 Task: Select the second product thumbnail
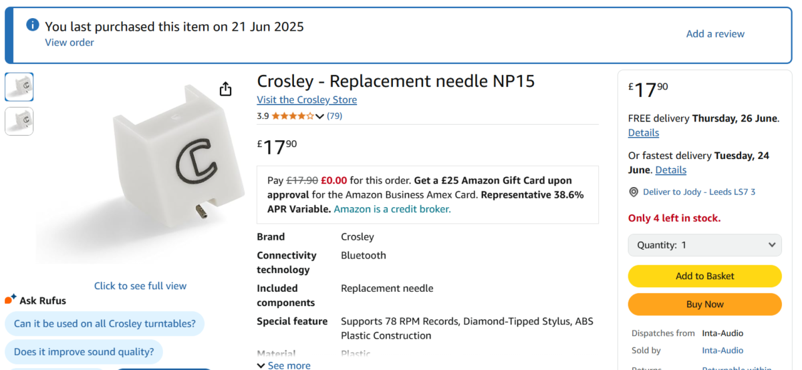click(x=19, y=121)
